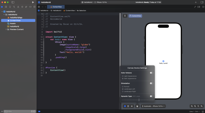Toggle the inspectors panel
The width and height of the screenshot is (205, 113).
point(202,2)
